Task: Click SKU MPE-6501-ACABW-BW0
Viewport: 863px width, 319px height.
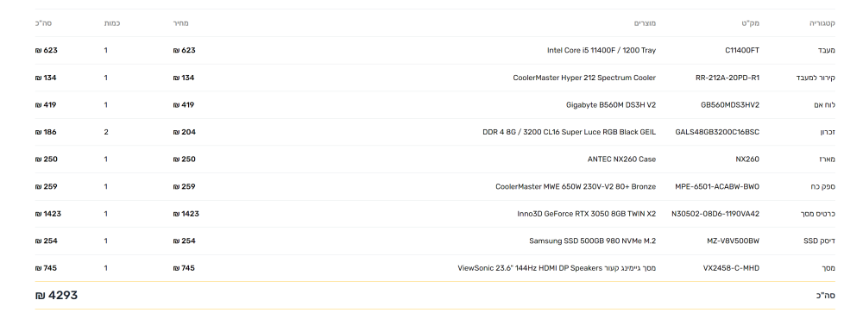Action: (717, 186)
